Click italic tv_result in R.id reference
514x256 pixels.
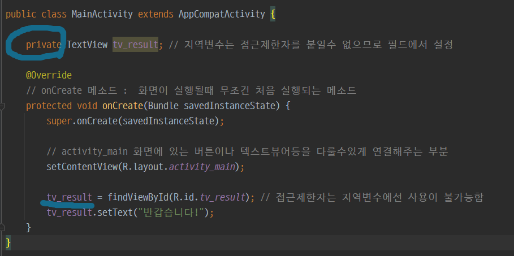click(x=223, y=197)
